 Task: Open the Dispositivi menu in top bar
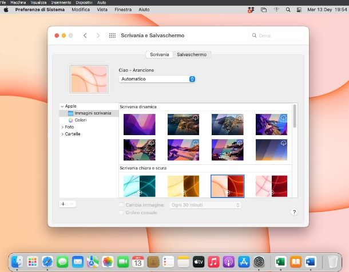(84, 2)
